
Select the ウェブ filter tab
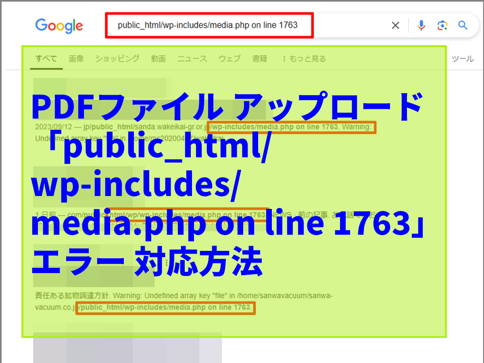pos(229,59)
